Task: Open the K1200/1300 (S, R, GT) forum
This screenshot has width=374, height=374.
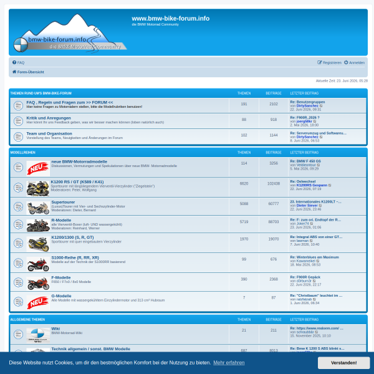Action: pos(72,237)
